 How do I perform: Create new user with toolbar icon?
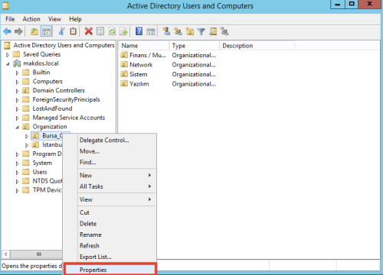pos(166,31)
